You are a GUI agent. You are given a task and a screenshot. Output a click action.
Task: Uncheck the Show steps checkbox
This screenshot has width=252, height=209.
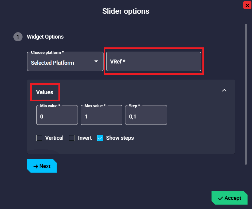(100, 138)
